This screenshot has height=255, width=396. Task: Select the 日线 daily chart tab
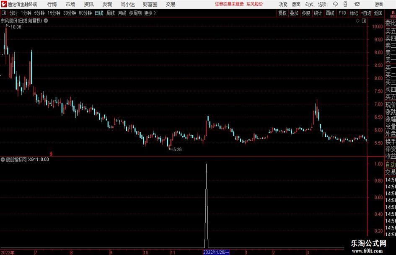(x=99, y=13)
